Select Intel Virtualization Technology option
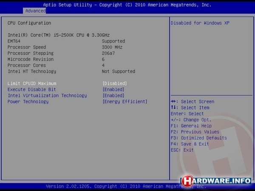The height and width of the screenshot is (191, 255). (47, 95)
